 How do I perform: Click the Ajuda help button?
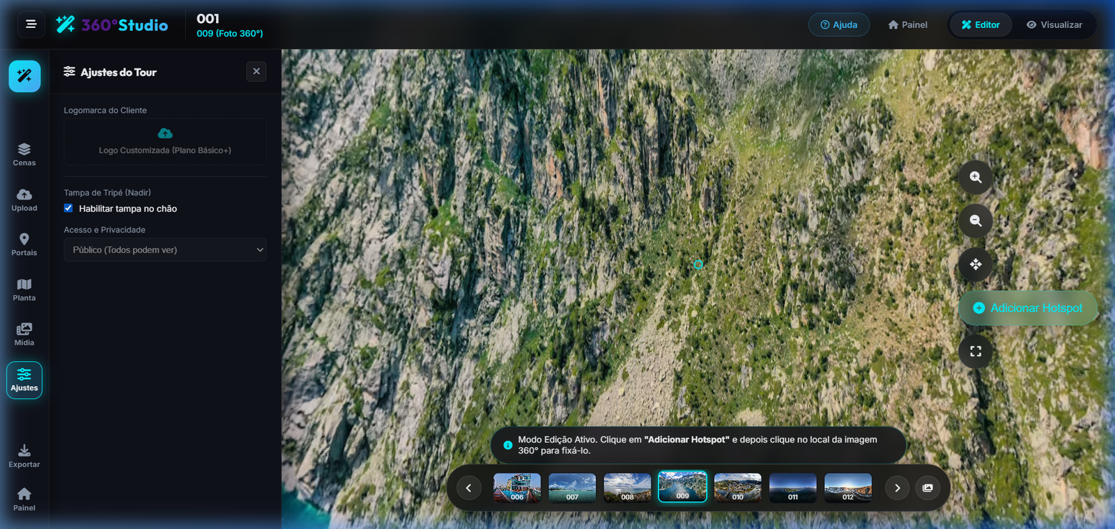tap(839, 24)
